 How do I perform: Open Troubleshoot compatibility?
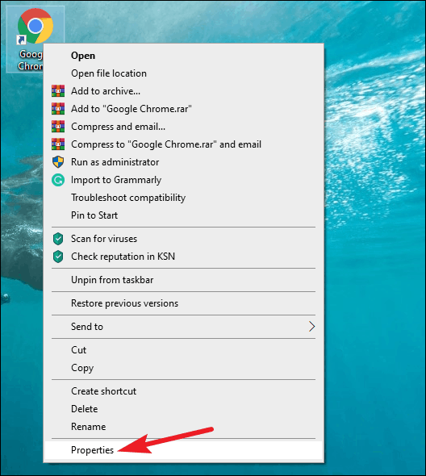coord(183,198)
